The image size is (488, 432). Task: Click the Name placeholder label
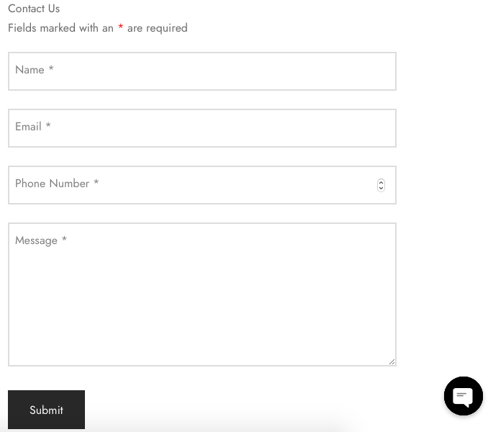coord(30,70)
